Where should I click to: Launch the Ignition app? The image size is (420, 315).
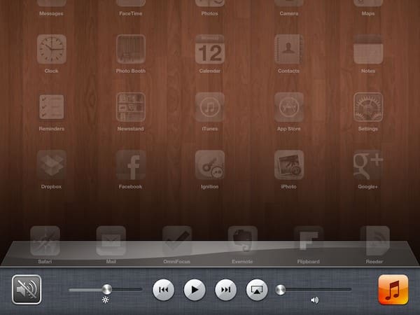pos(210,165)
